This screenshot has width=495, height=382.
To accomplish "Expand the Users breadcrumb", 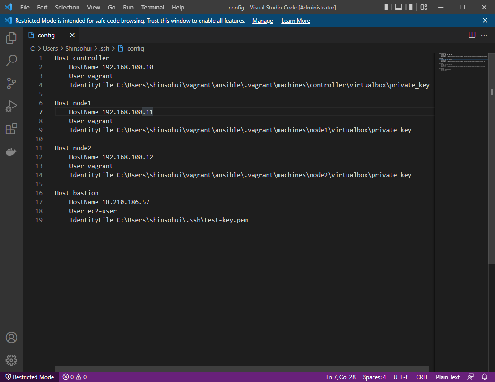I will pos(51,48).
